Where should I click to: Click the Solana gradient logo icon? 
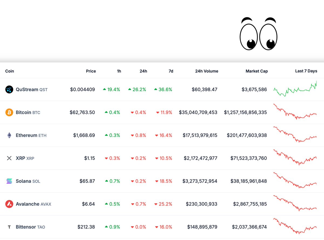(9, 181)
